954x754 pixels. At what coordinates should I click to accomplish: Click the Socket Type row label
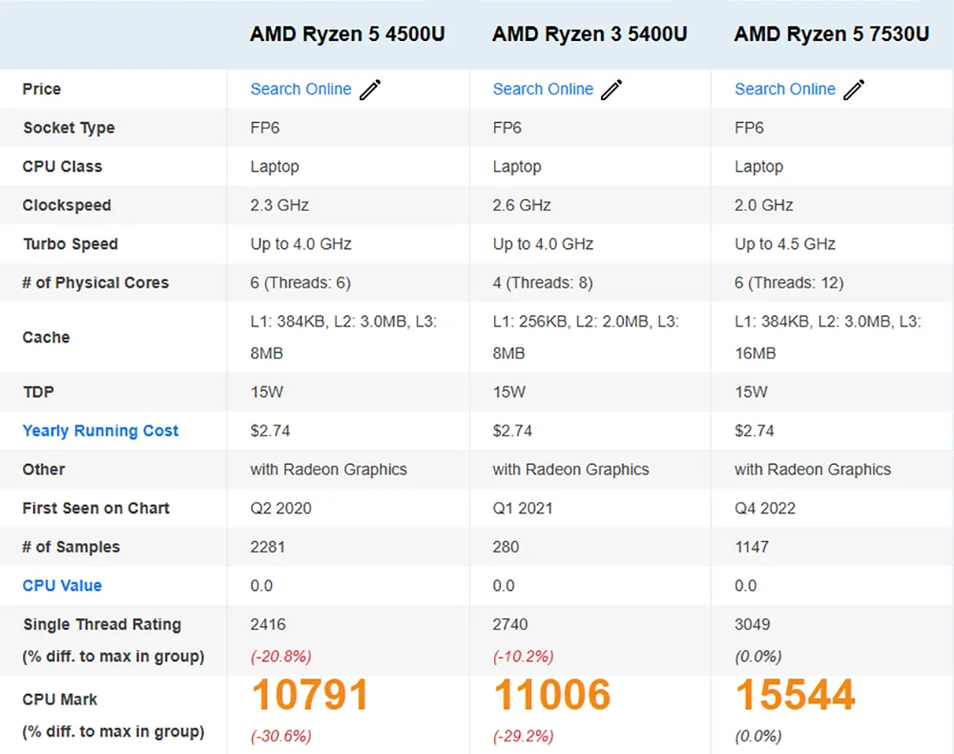69,128
